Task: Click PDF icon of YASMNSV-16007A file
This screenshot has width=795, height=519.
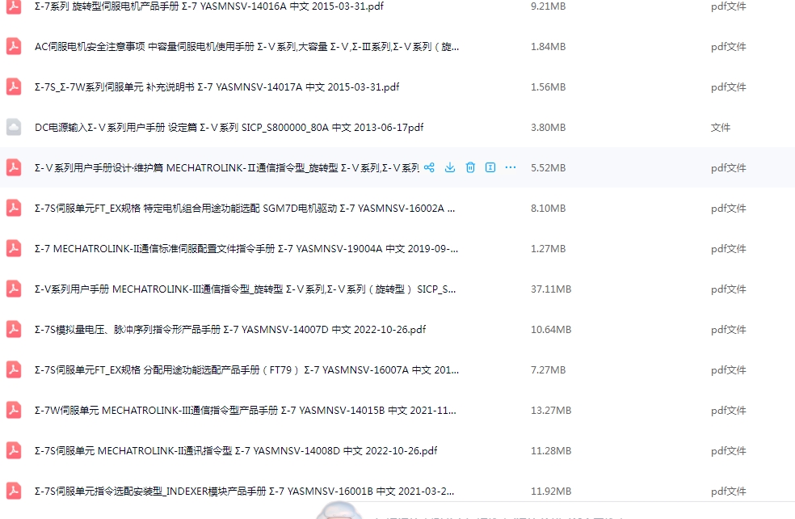Action: click(14, 369)
